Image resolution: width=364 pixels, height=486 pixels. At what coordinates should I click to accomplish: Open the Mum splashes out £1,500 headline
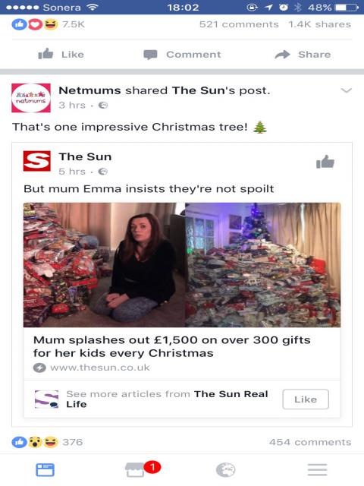172,346
